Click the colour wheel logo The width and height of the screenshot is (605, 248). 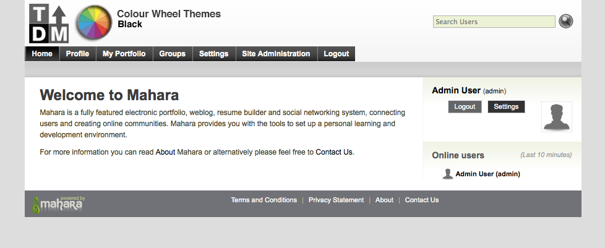pyautogui.click(x=94, y=23)
